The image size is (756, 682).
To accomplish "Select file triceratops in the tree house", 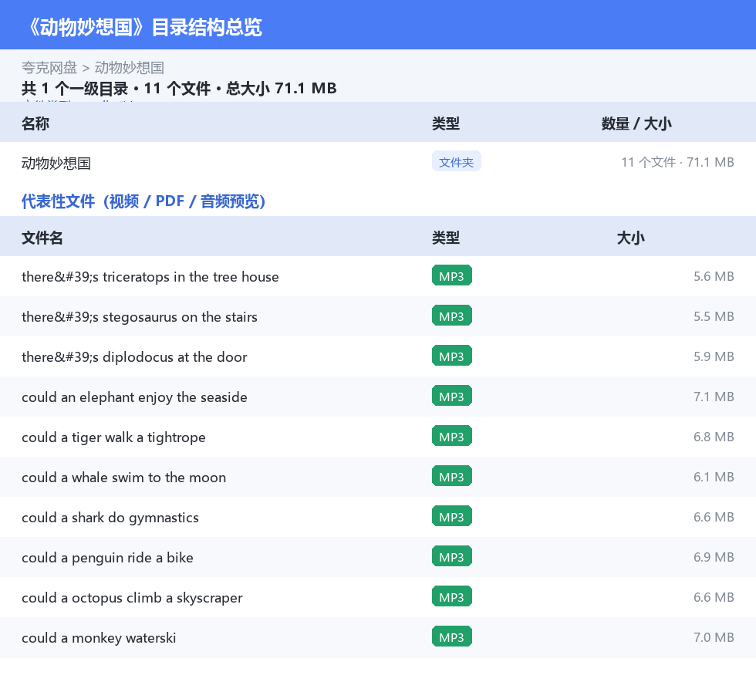I will tap(150, 277).
